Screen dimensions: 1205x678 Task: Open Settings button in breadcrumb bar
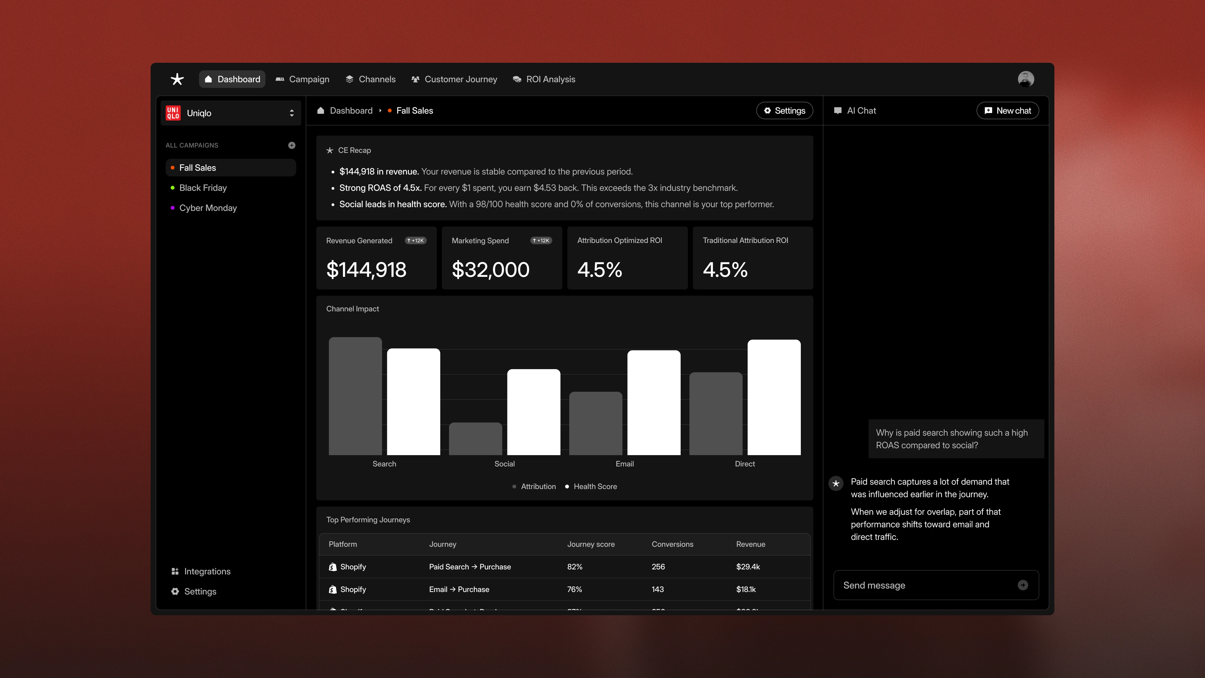[x=785, y=110]
